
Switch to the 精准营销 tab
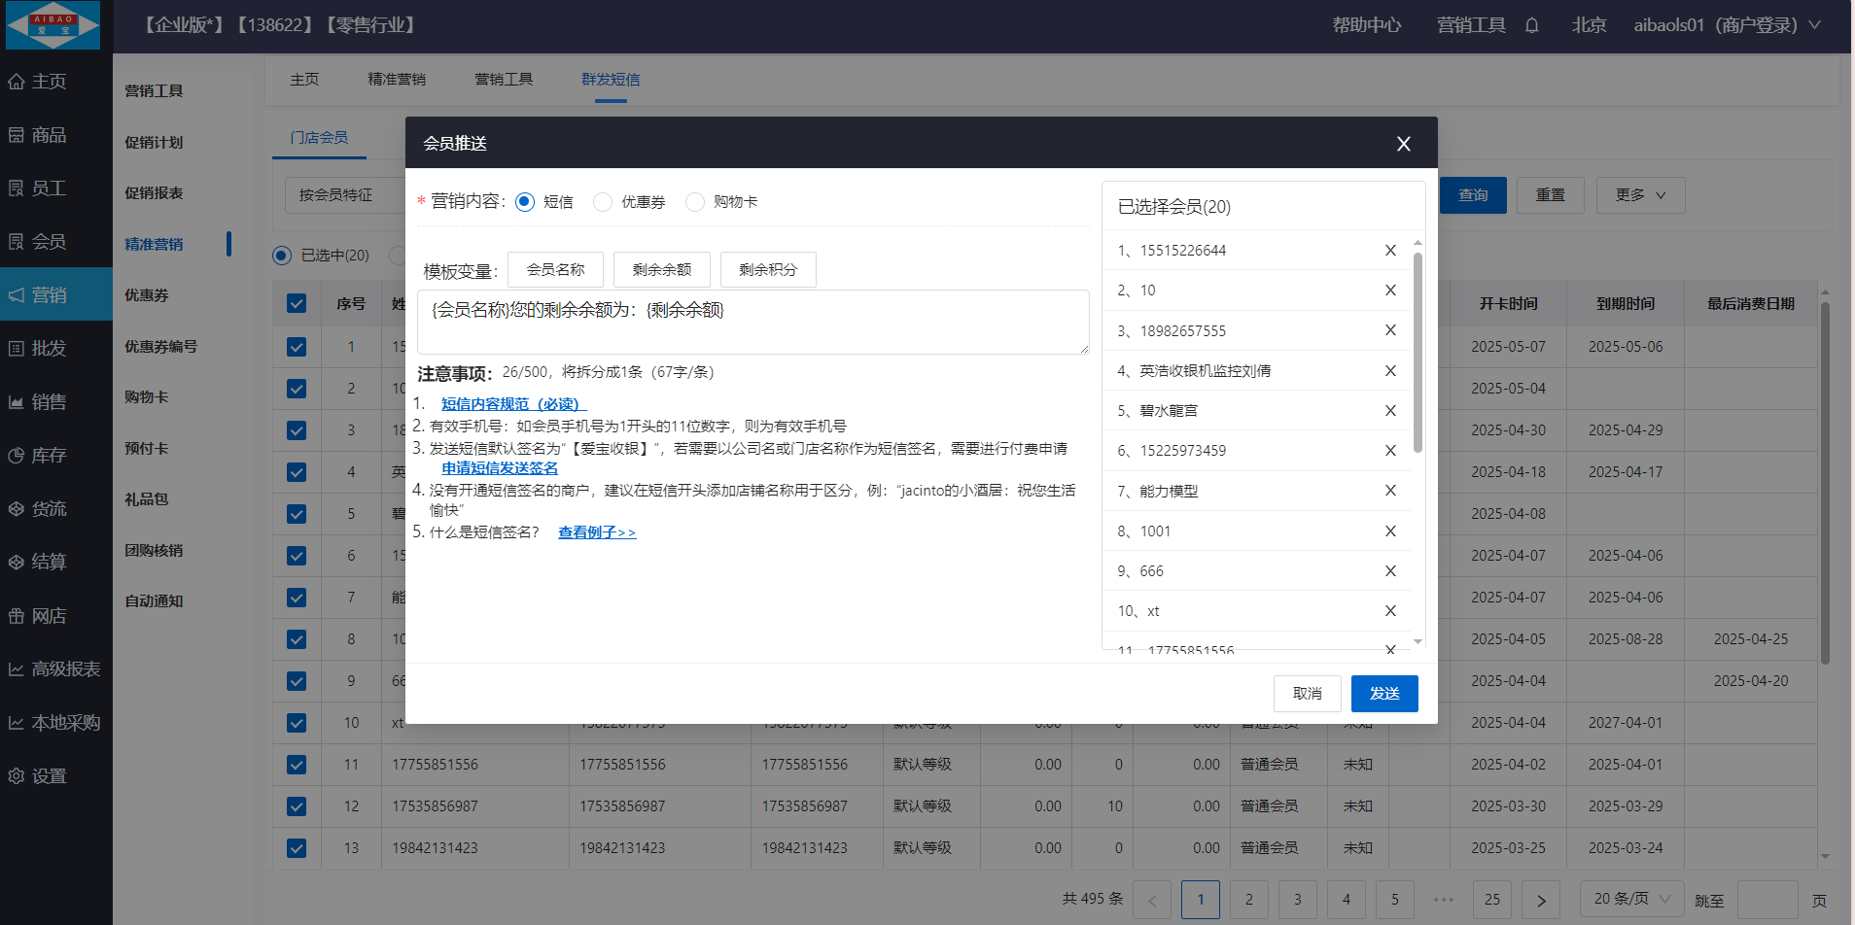pos(397,80)
